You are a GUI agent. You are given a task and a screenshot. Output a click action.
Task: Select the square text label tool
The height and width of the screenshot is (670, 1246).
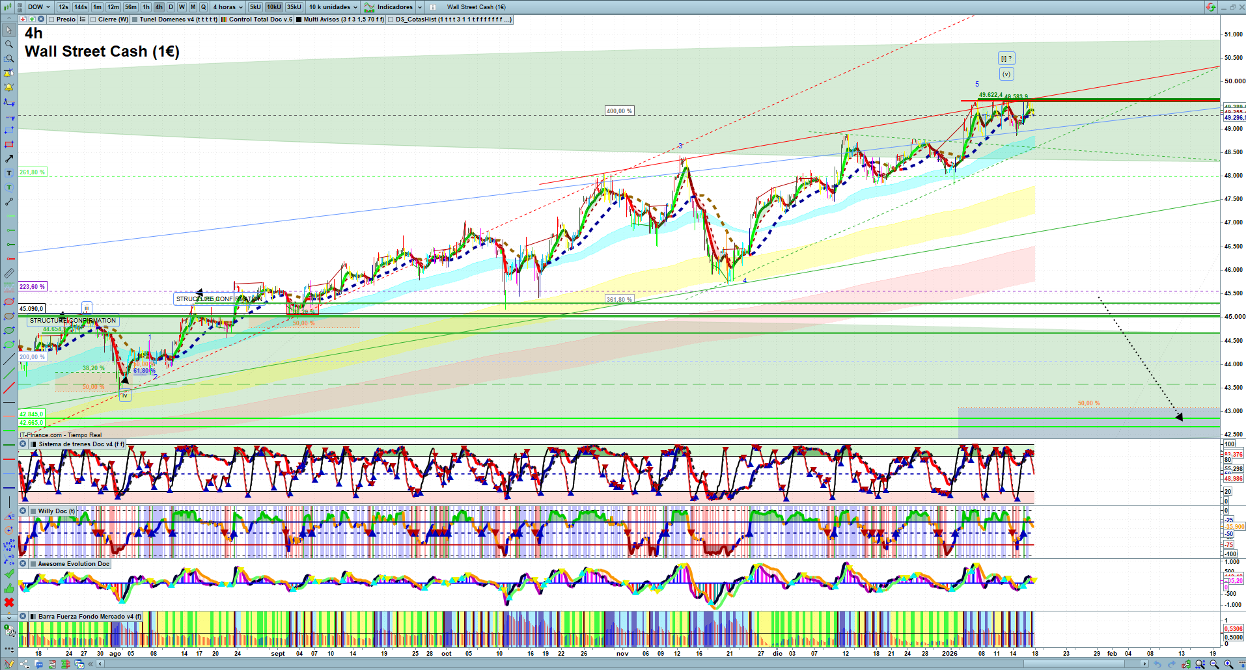pos(9,173)
